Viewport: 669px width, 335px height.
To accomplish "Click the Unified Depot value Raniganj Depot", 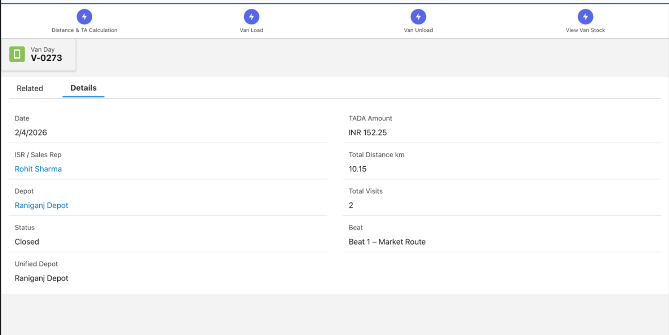I will point(42,278).
